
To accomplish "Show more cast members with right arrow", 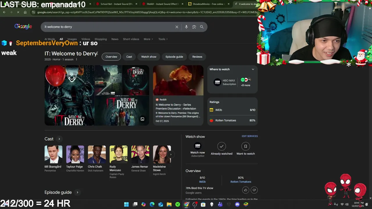I will click(171, 154).
